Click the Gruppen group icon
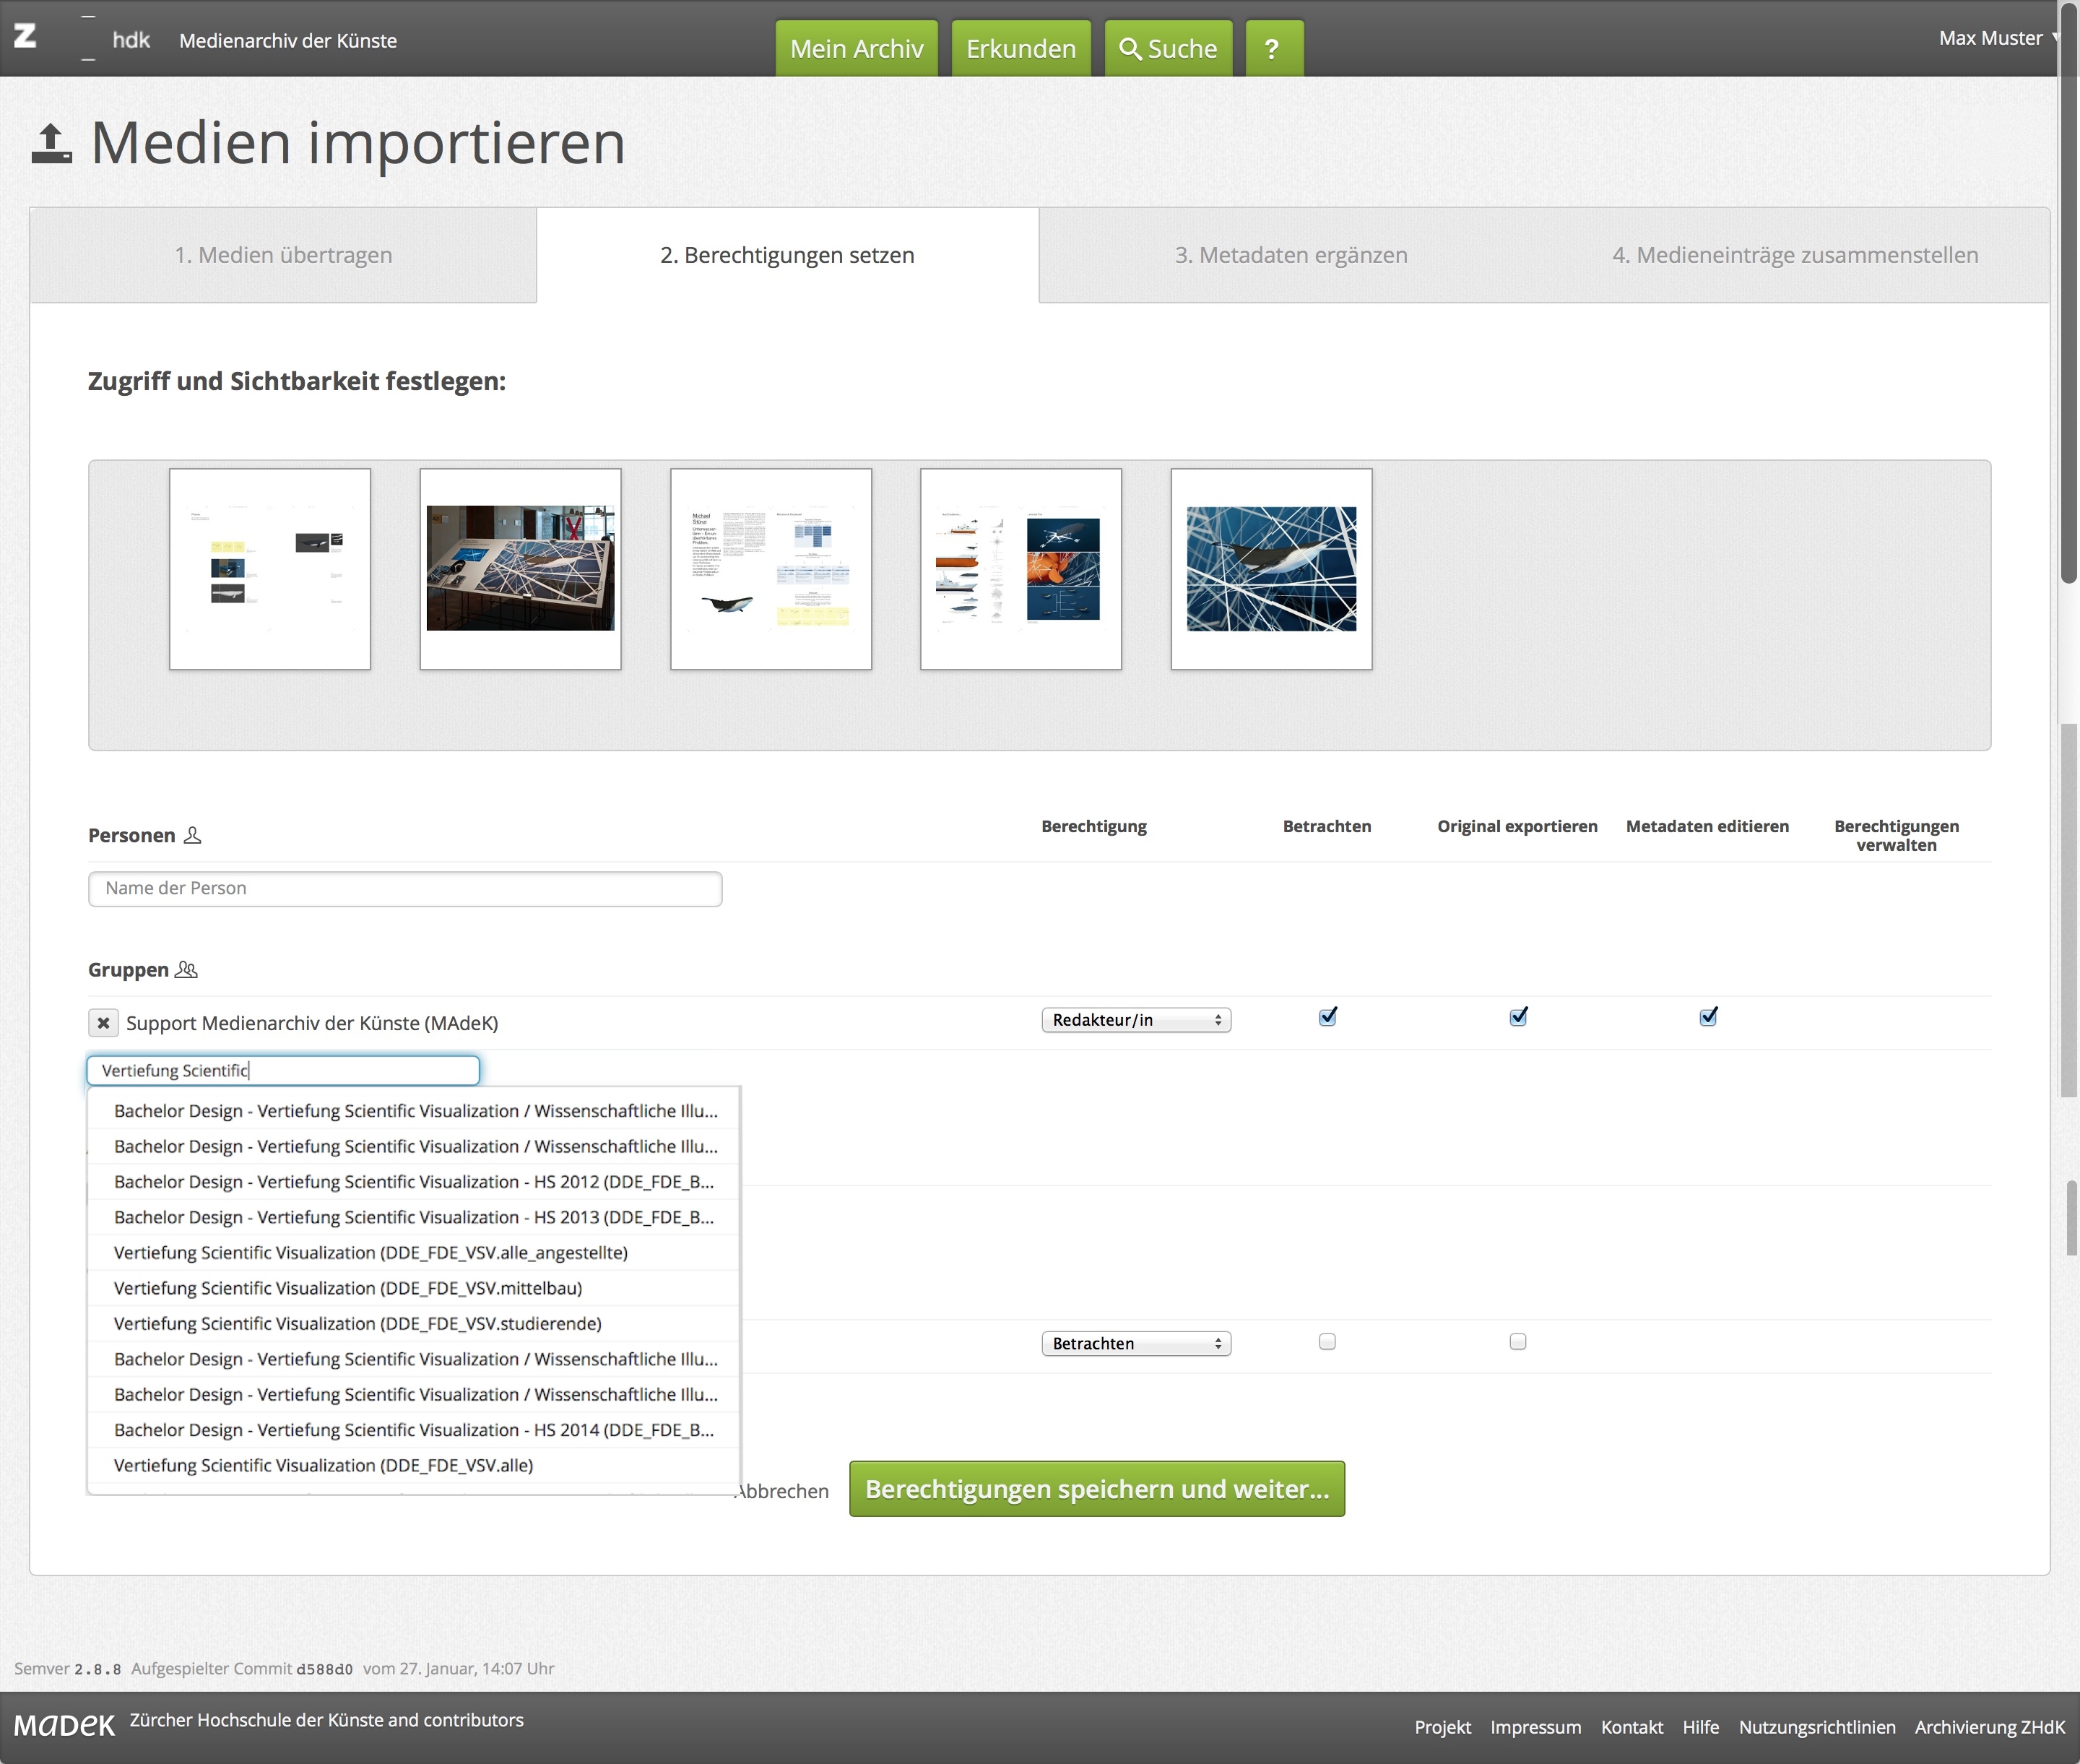The width and height of the screenshot is (2080, 1764). (186, 969)
